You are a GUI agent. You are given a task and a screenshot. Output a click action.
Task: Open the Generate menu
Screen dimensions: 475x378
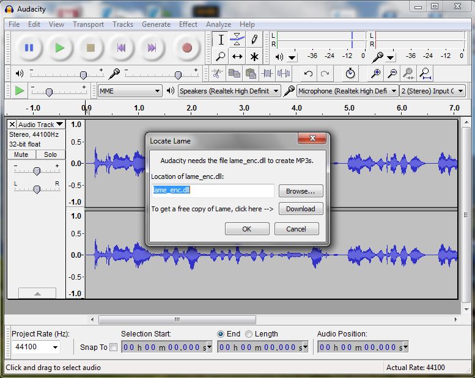pyautogui.click(x=156, y=24)
